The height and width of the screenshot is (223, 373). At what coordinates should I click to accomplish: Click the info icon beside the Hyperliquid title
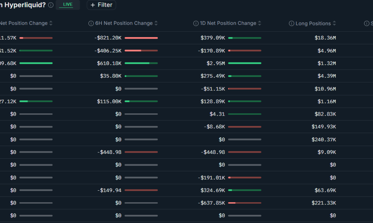click(x=50, y=5)
